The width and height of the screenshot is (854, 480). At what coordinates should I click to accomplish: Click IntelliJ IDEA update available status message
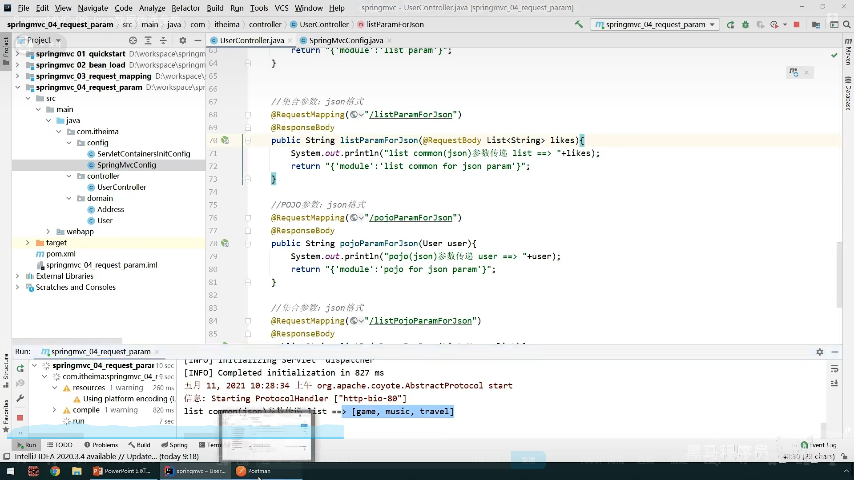click(107, 456)
